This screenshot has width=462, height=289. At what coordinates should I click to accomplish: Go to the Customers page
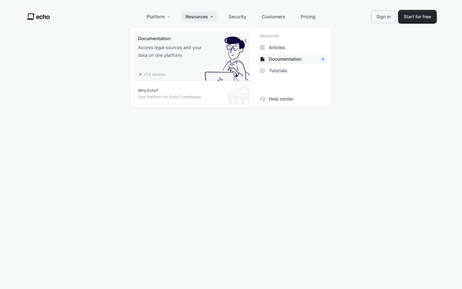273,17
